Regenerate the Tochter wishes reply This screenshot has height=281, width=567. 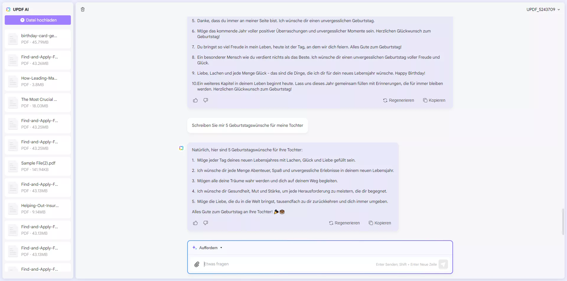click(344, 223)
